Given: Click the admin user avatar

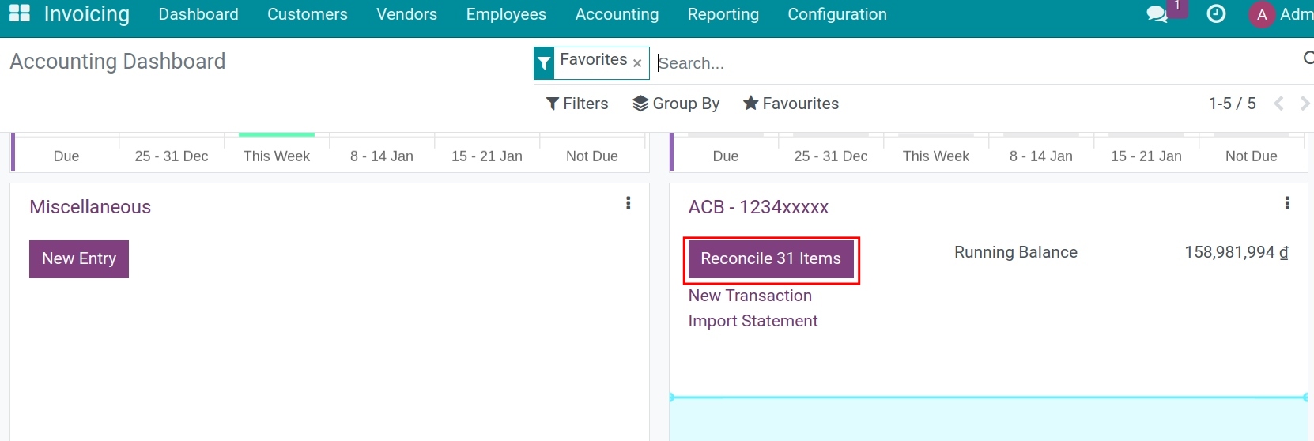Looking at the screenshot, I should (1262, 14).
